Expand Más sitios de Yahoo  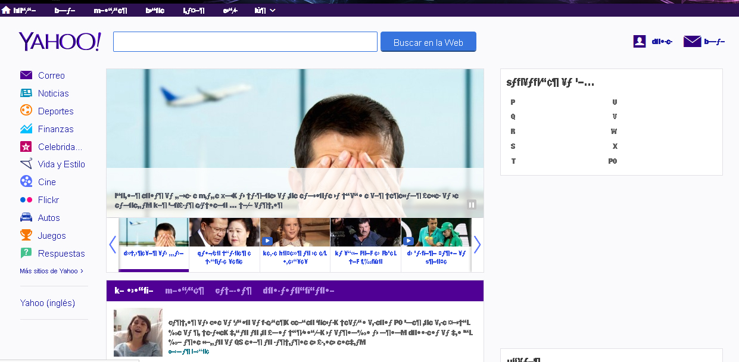(x=52, y=271)
